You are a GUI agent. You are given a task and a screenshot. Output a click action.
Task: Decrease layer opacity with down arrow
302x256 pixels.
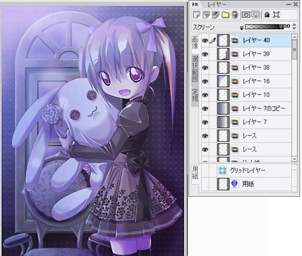294,28
